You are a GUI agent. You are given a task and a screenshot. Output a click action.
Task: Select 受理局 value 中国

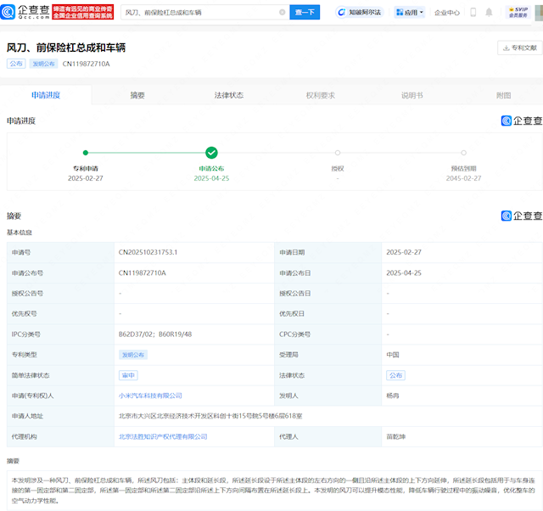point(393,355)
